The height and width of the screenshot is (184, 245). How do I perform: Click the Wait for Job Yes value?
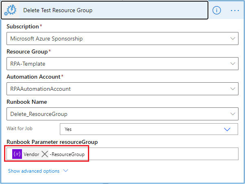coord(68,129)
